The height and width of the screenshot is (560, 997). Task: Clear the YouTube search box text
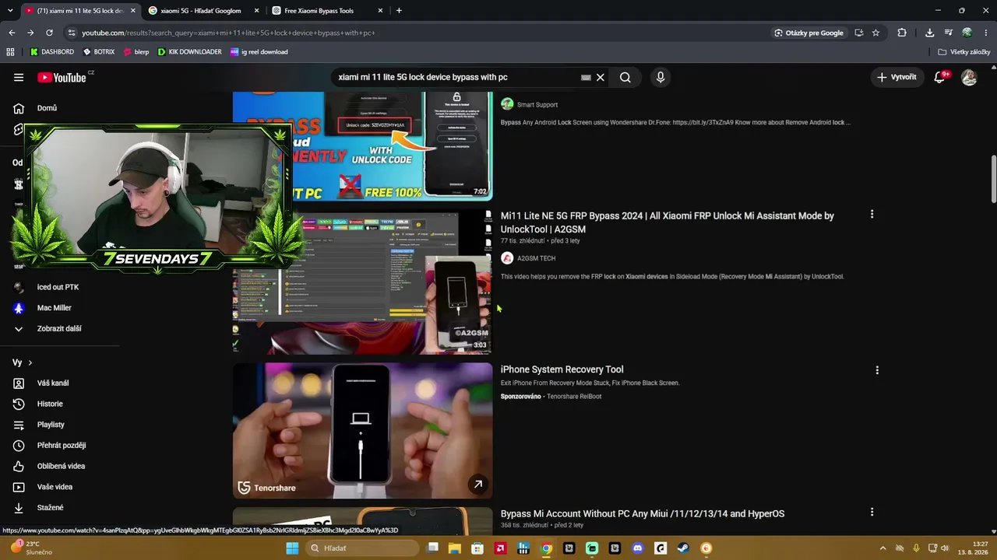pos(601,77)
